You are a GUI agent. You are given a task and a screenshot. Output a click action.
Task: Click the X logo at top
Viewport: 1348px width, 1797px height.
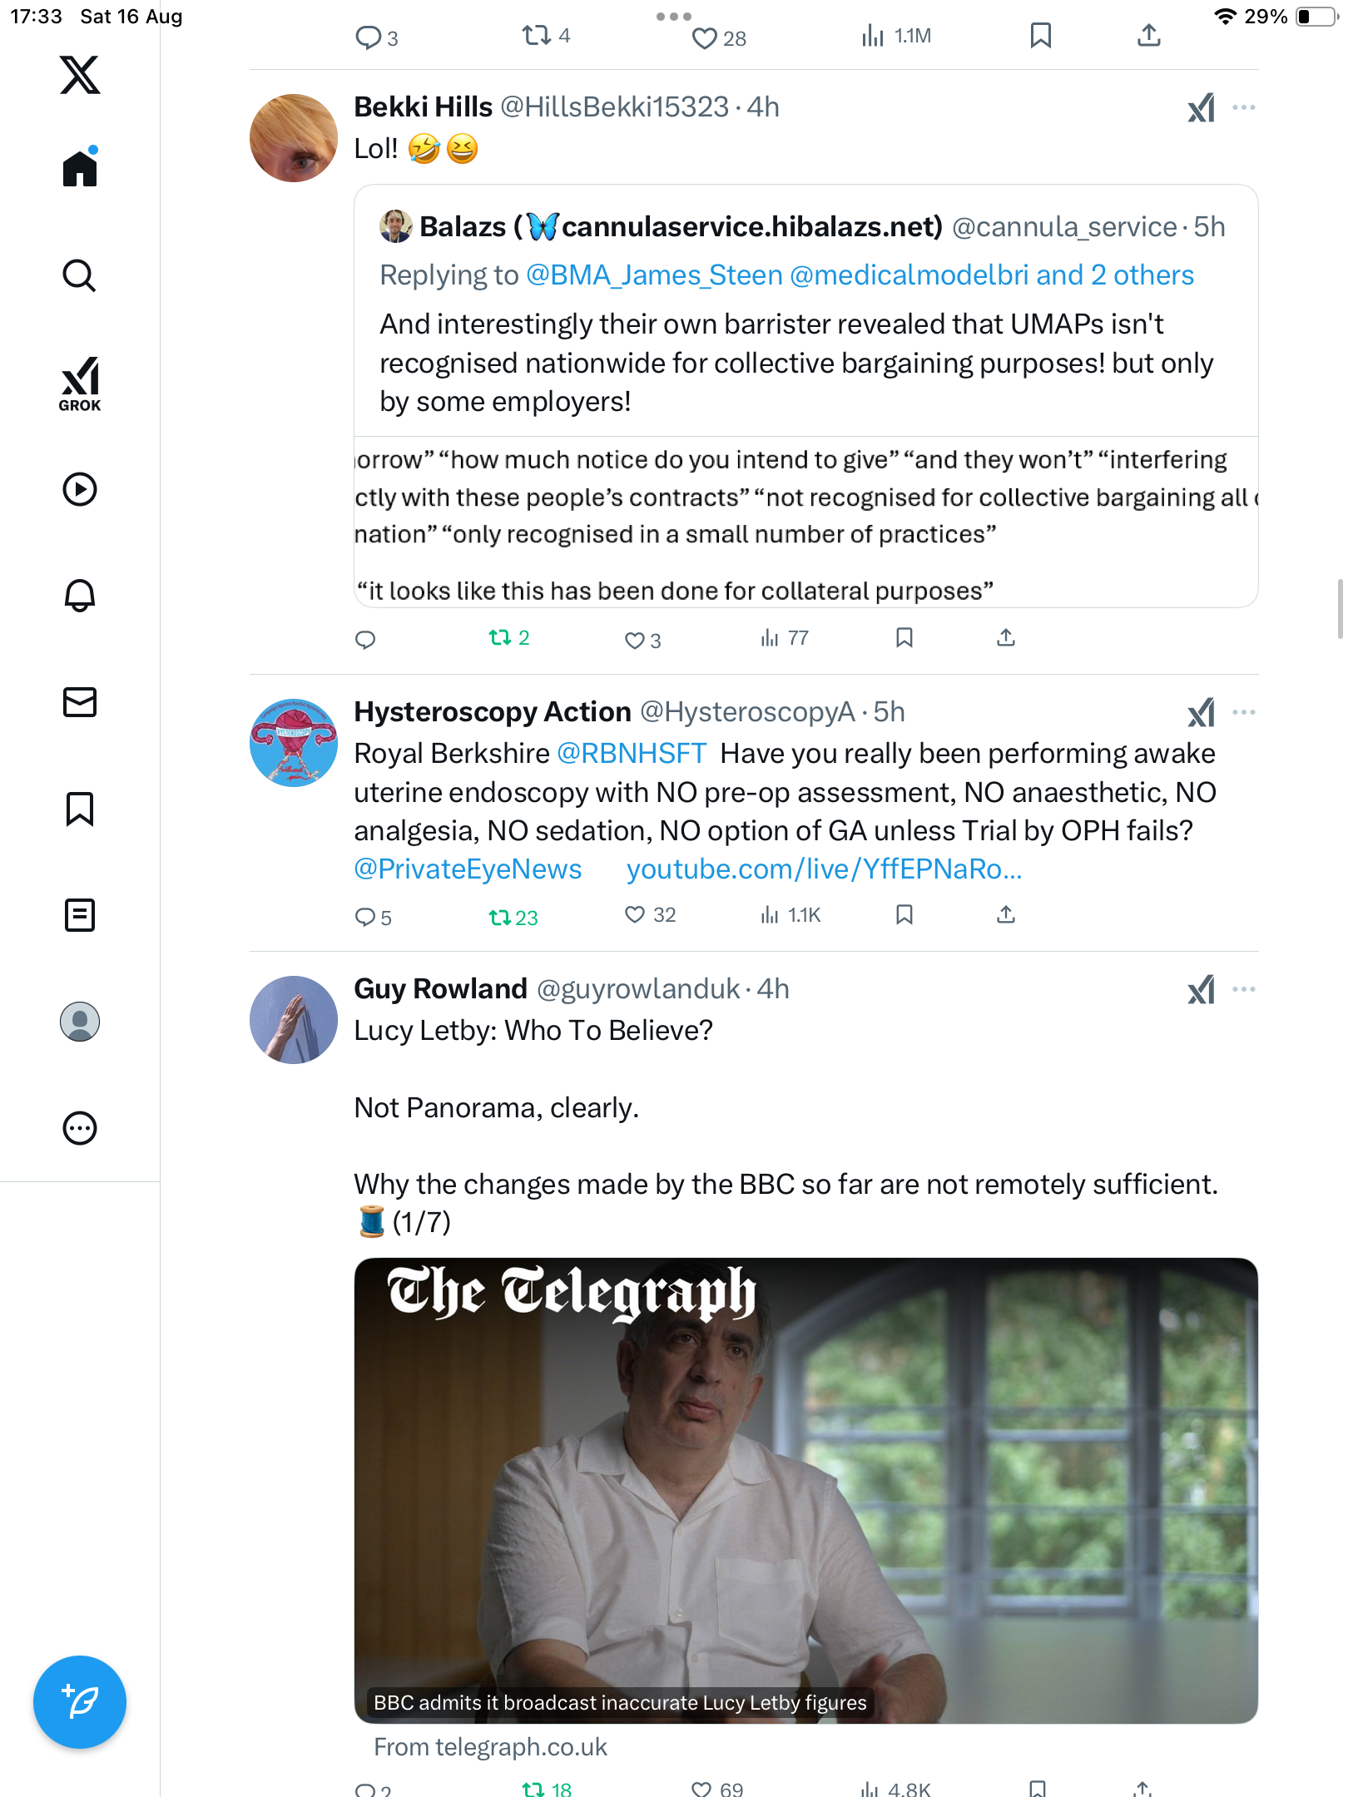pyautogui.click(x=80, y=75)
